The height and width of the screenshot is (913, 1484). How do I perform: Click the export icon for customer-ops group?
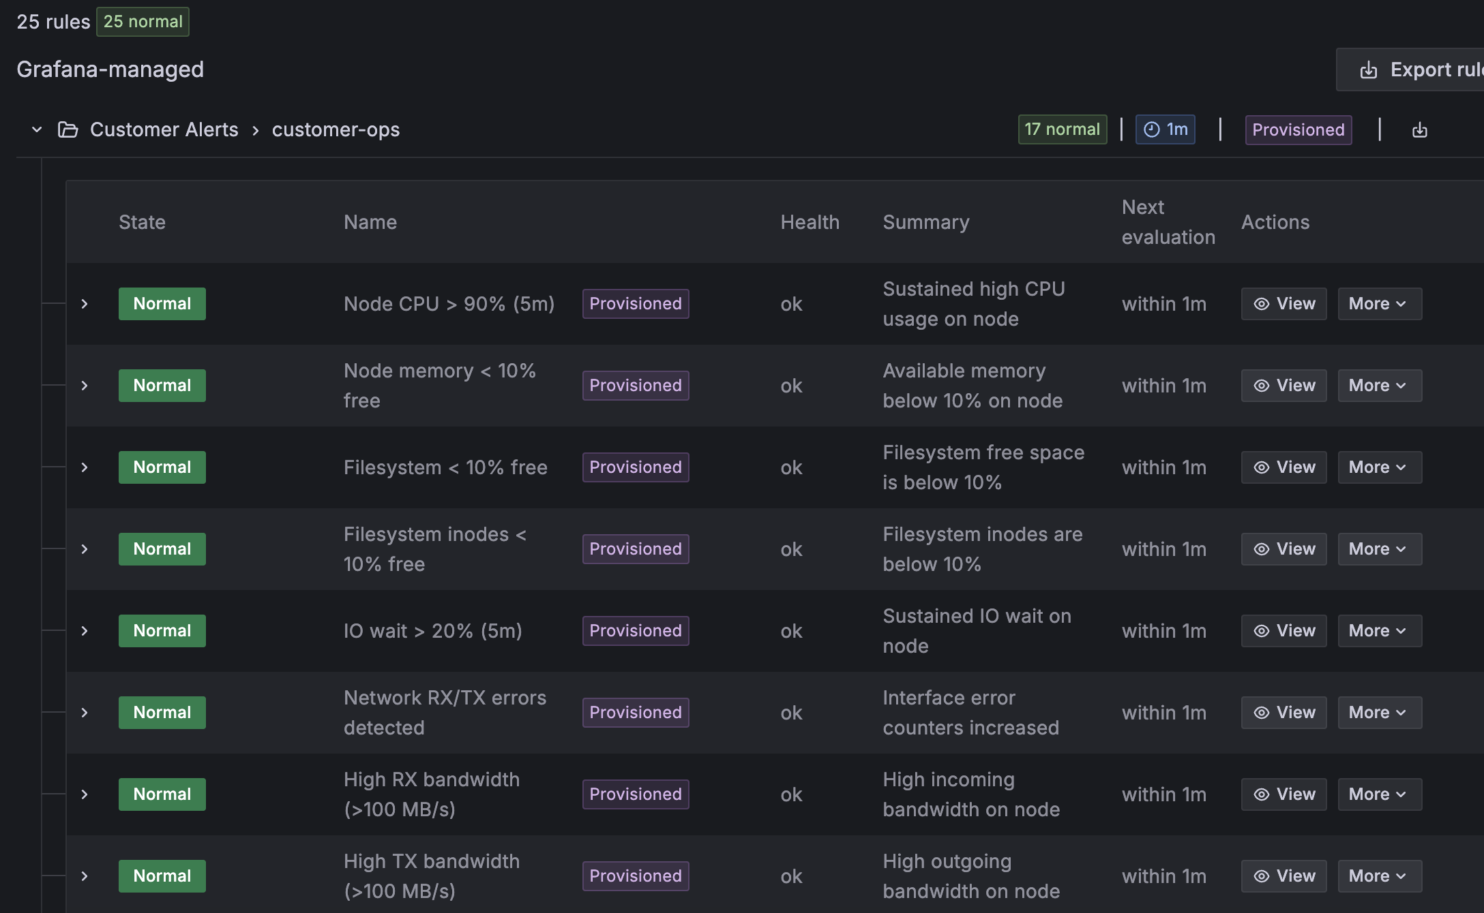pos(1419,130)
